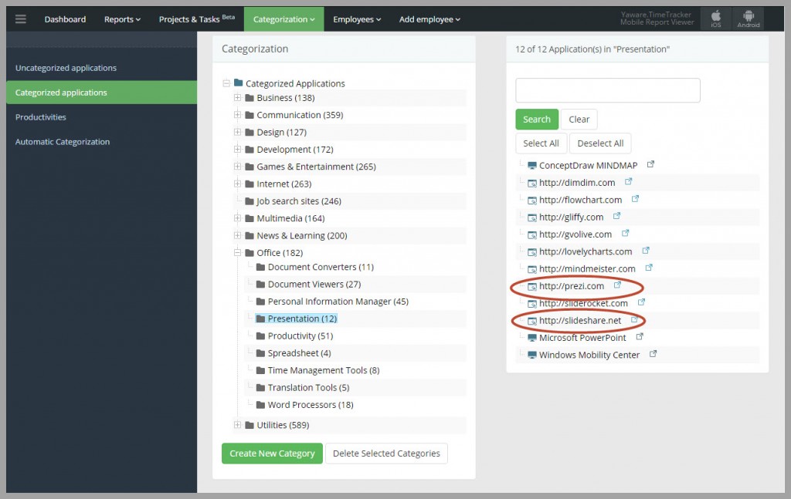The width and height of the screenshot is (791, 499).
Task: Open external link icon beside lovelycharts.com
Action: (646, 250)
